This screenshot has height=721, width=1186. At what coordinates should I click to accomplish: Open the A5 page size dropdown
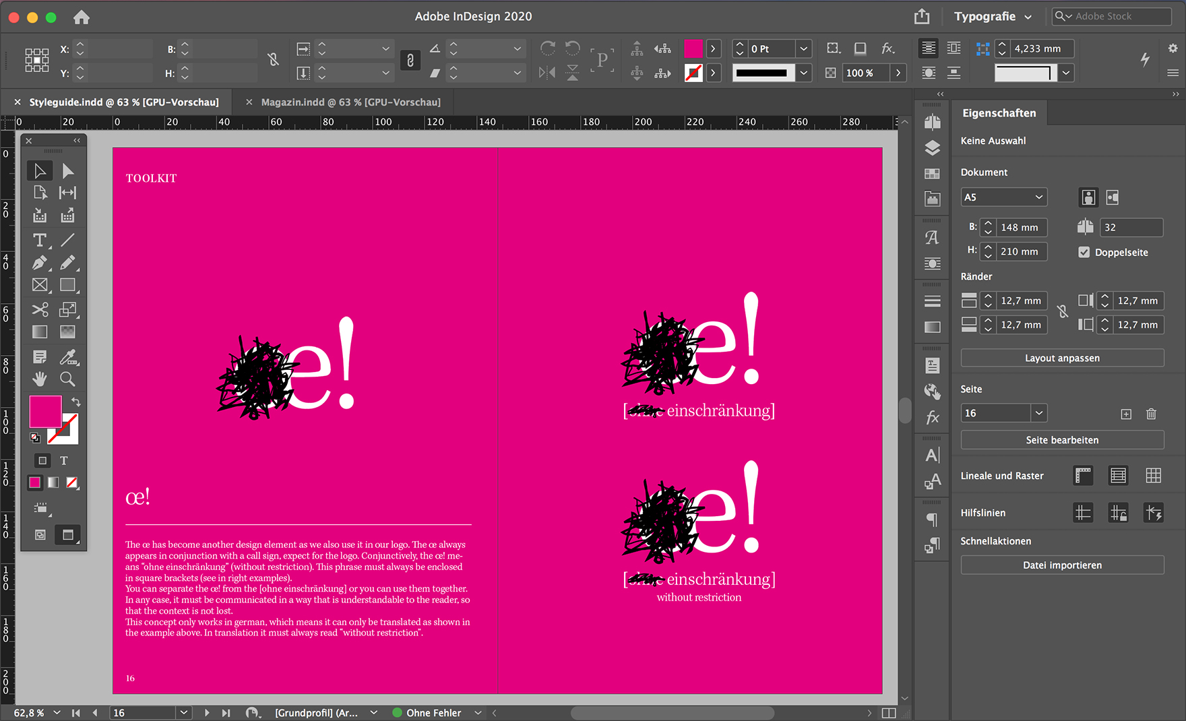tap(1003, 197)
